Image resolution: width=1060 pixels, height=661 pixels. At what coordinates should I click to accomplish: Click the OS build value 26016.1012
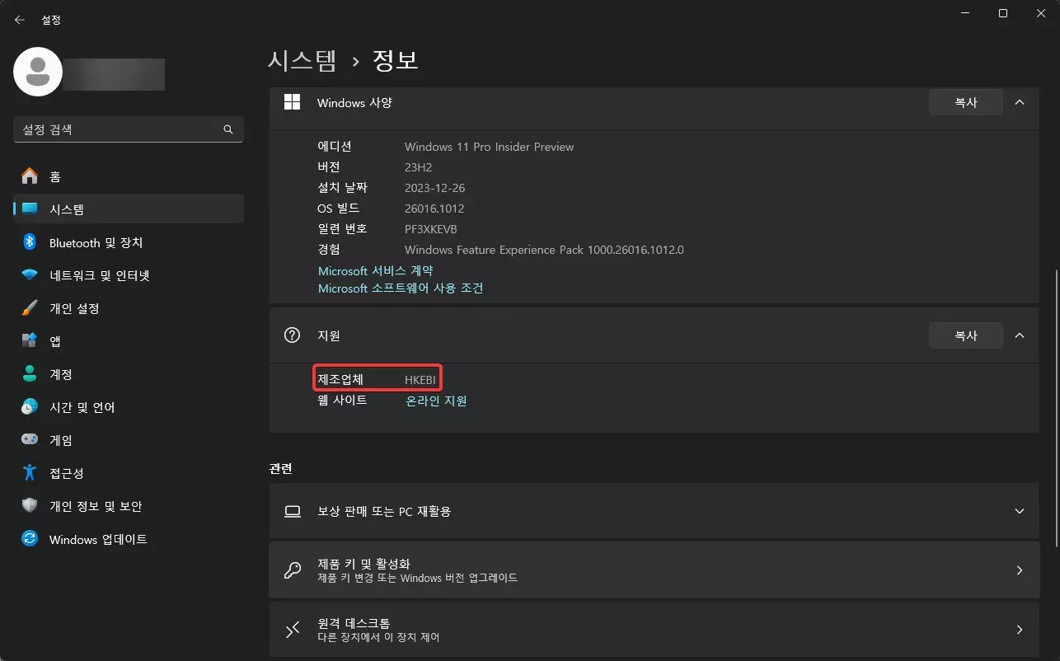(436, 209)
